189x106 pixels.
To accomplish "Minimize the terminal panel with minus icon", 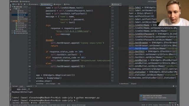I will pyautogui.click(x=176, y=86).
